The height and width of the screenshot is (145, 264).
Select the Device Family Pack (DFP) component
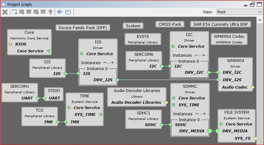click(x=83, y=28)
